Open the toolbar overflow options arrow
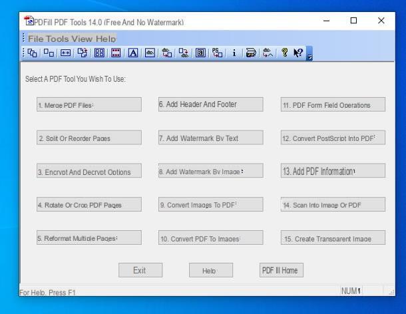This screenshot has height=314, width=406. (x=309, y=54)
